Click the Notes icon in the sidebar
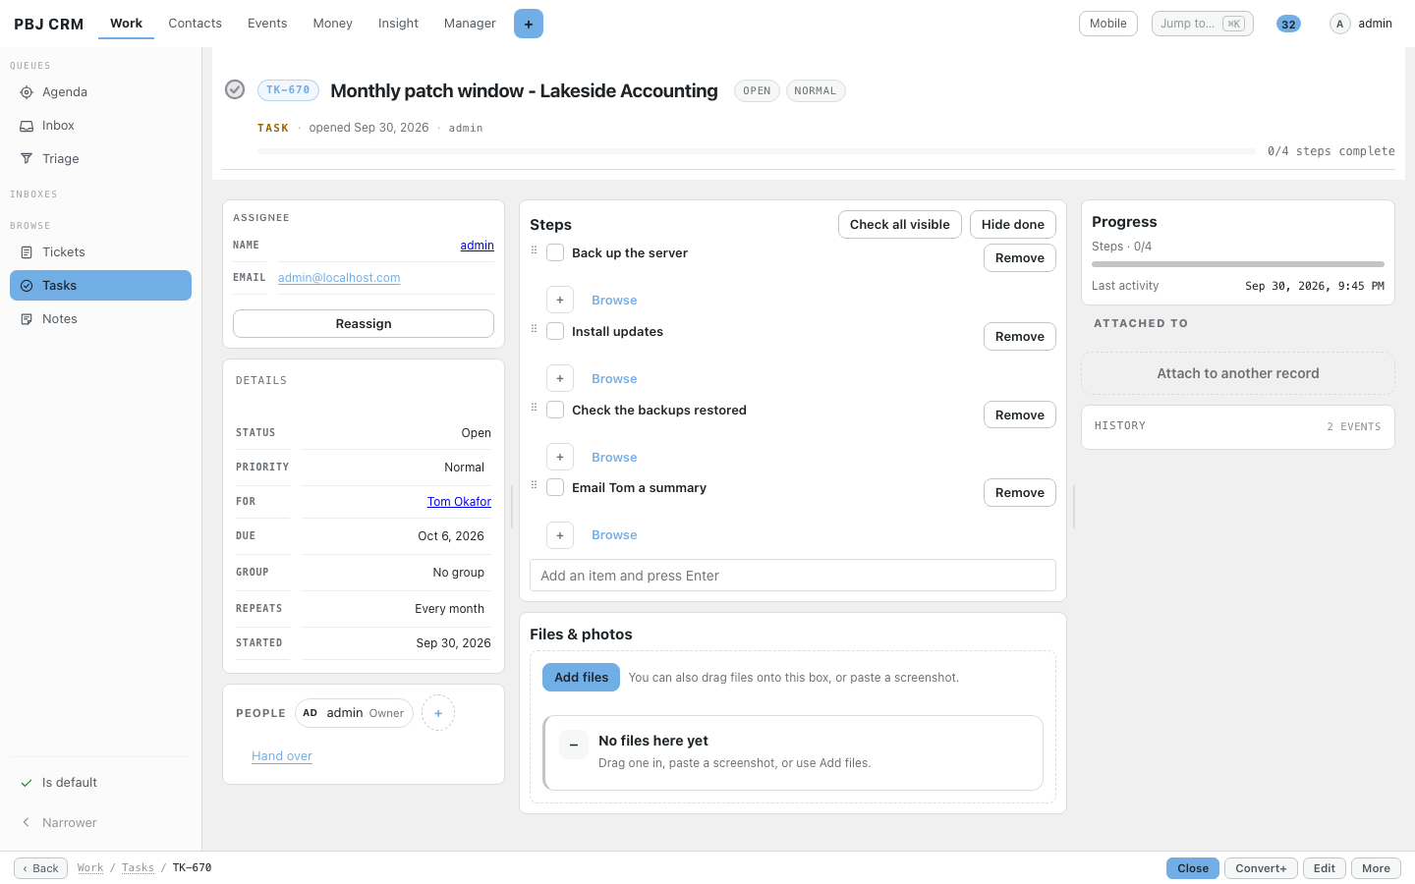1415x884 pixels. 27,319
